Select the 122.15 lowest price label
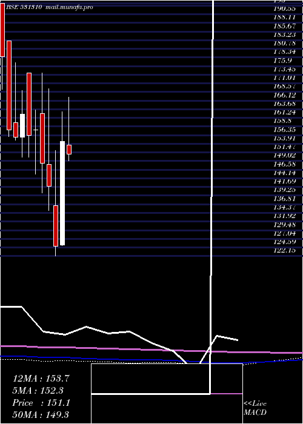This screenshot has height=424, width=303. (x=284, y=250)
